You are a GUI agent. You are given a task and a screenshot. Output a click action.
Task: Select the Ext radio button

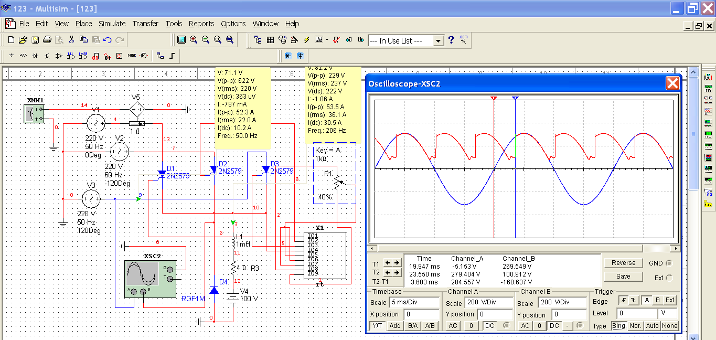pos(669,278)
